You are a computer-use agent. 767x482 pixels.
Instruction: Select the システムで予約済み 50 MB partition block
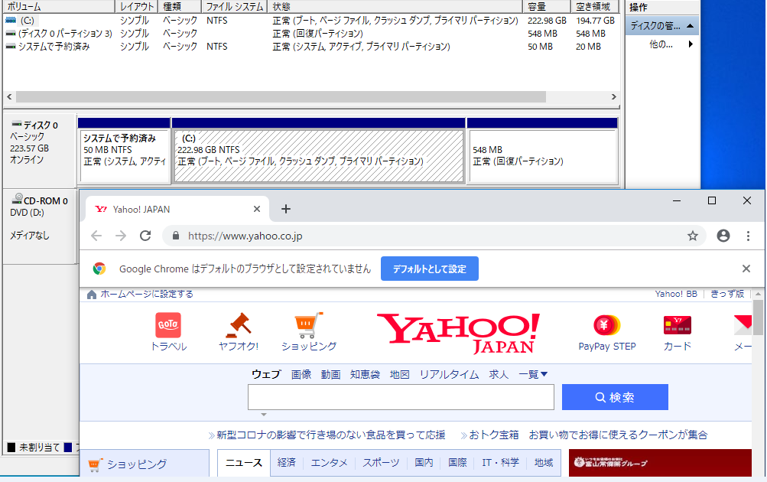point(124,155)
